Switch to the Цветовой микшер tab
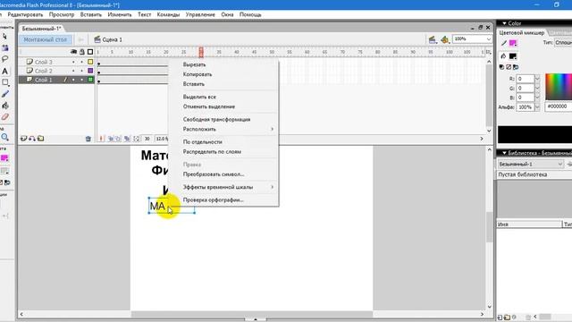 [521, 33]
